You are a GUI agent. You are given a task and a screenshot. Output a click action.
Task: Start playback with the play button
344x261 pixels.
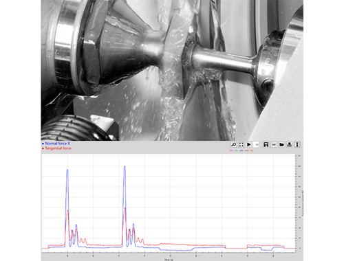click(249, 144)
